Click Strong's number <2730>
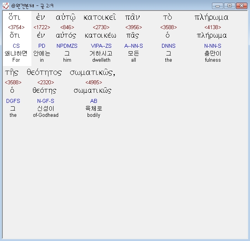Image resolution: width=250 pixels, height=241 pixels. pyautogui.click(x=101, y=28)
